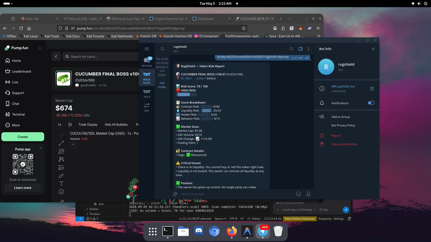This screenshot has height=242, width=431.
Task: Switch to the Crypto Payment Gateway tab
Action: click(168, 19)
